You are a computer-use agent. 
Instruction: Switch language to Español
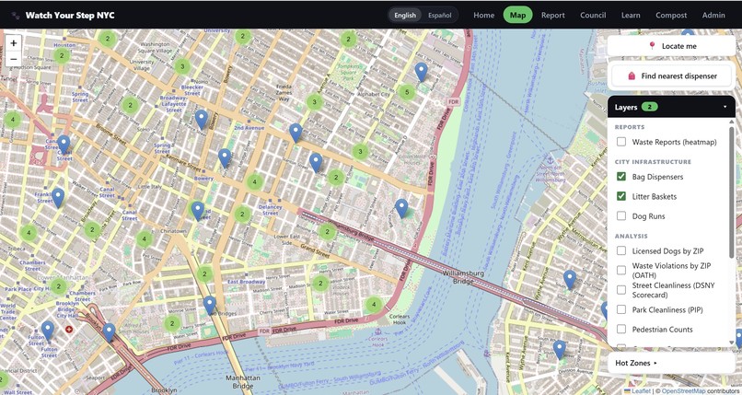pos(440,15)
